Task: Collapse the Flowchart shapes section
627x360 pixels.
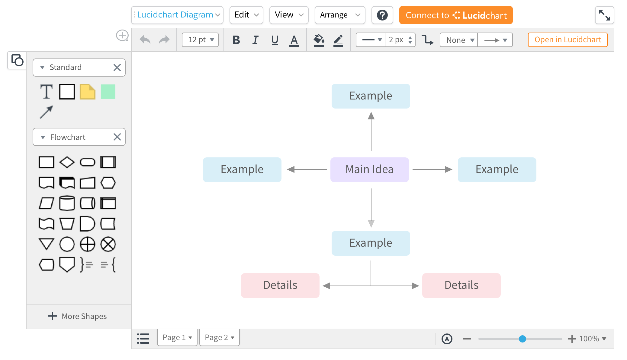Action: pyautogui.click(x=43, y=137)
